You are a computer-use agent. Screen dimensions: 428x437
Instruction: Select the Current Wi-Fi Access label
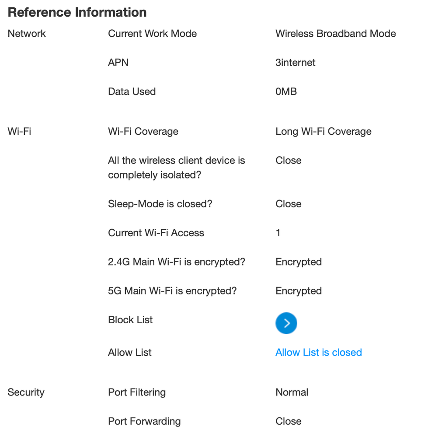[156, 233]
